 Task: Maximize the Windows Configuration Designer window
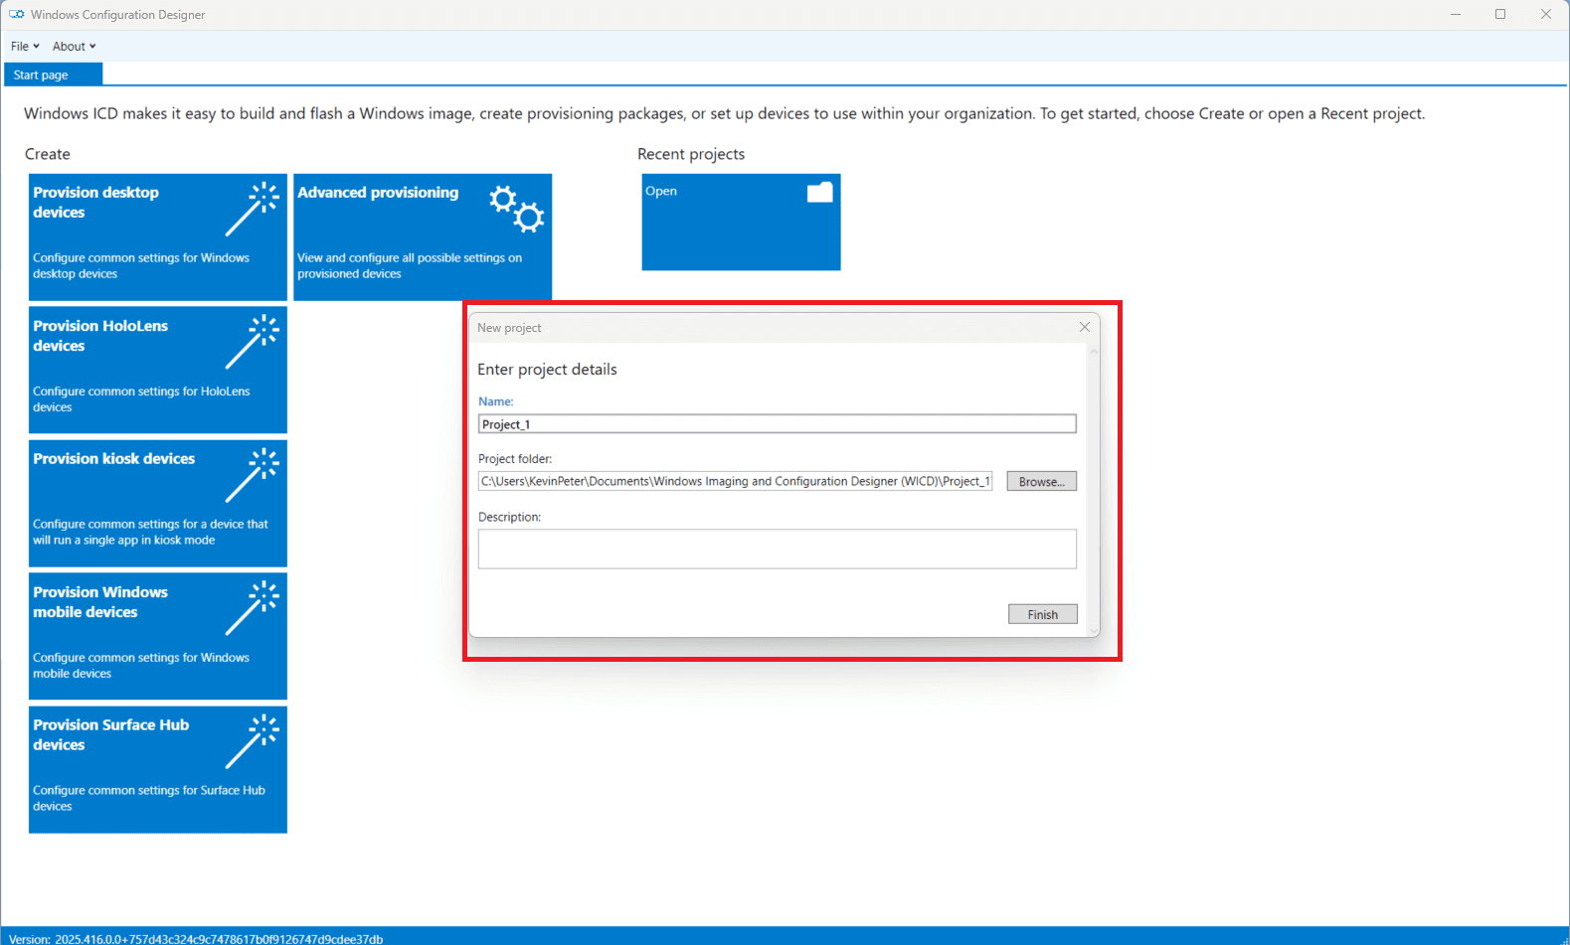(x=1499, y=15)
